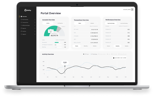Click the Transactions sidebar icon
The image size is (154, 97).
(x=21, y=23)
